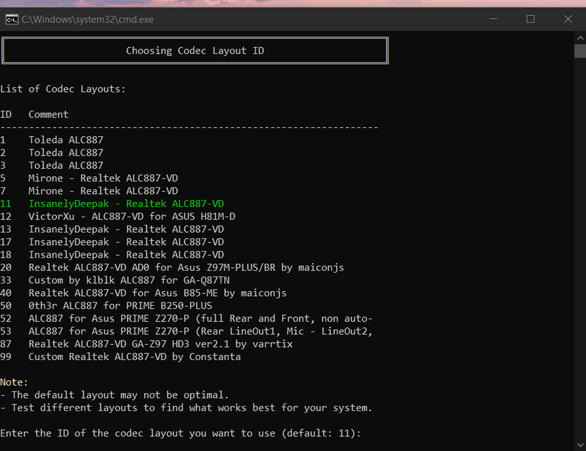The height and width of the screenshot is (451, 586).
Task: Maximize the cmd.exe window
Action: (530, 19)
